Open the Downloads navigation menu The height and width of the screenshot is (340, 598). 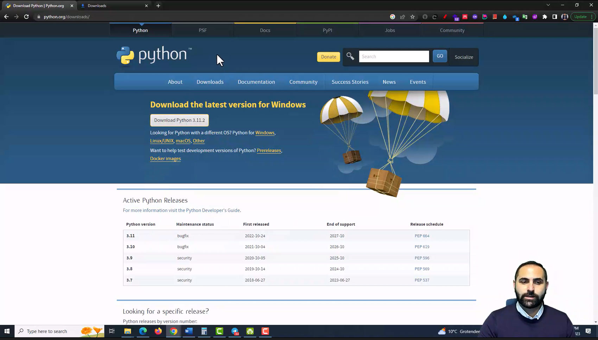[x=210, y=82]
